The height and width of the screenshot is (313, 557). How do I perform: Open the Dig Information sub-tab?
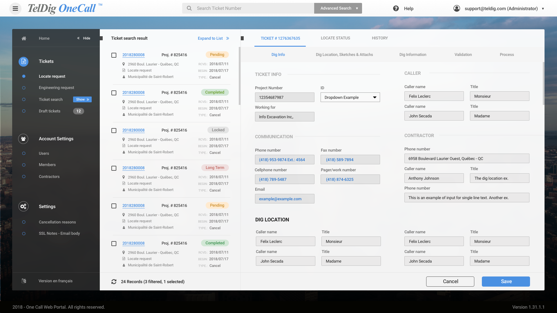pyautogui.click(x=413, y=54)
